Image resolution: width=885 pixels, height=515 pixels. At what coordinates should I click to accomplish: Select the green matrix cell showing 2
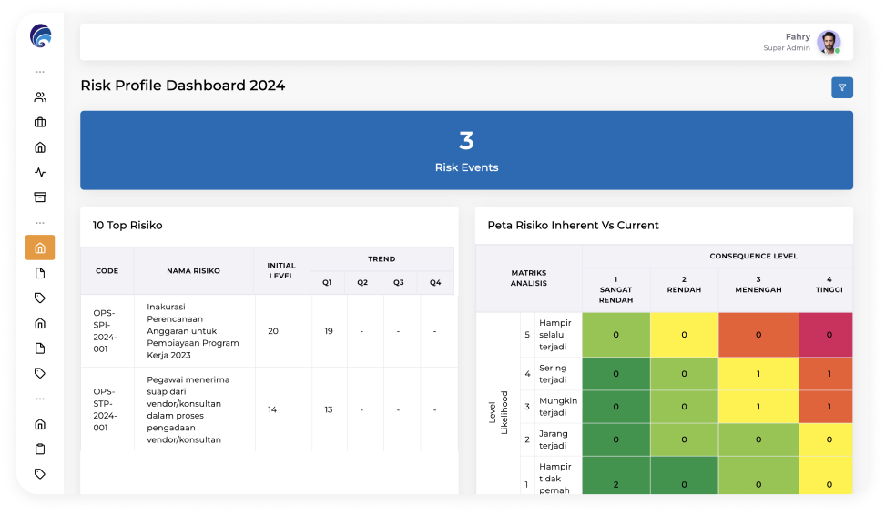[x=615, y=476]
